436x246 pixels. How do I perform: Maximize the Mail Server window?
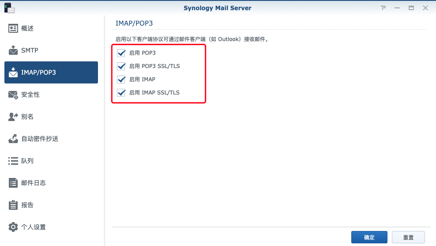click(x=411, y=8)
